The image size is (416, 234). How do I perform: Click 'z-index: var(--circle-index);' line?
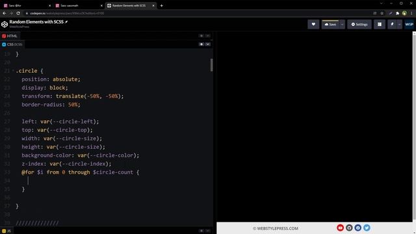click(66, 164)
